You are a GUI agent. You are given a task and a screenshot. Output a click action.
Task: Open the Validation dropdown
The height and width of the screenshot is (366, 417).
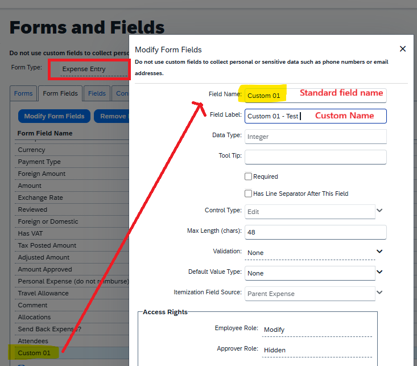pos(310,253)
